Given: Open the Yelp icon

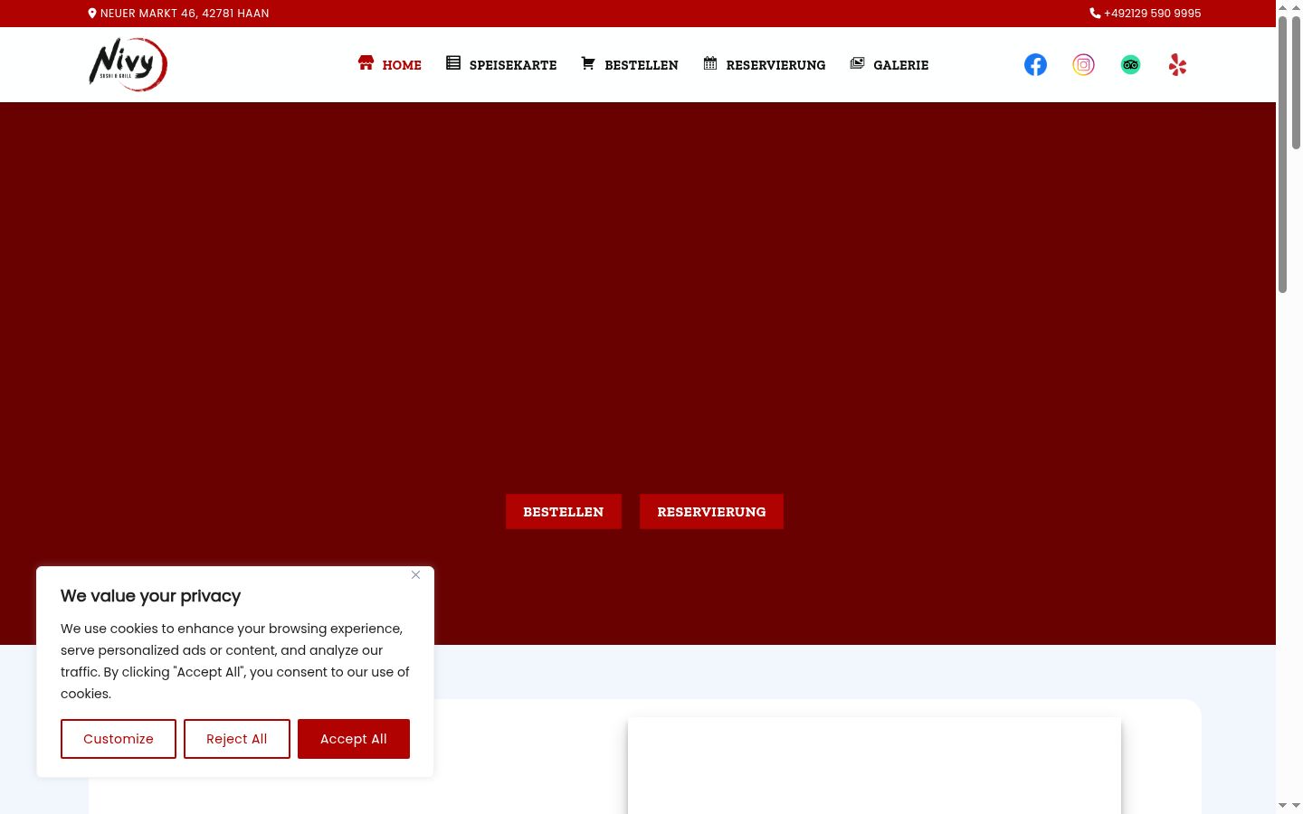Looking at the screenshot, I should pos(1177,64).
